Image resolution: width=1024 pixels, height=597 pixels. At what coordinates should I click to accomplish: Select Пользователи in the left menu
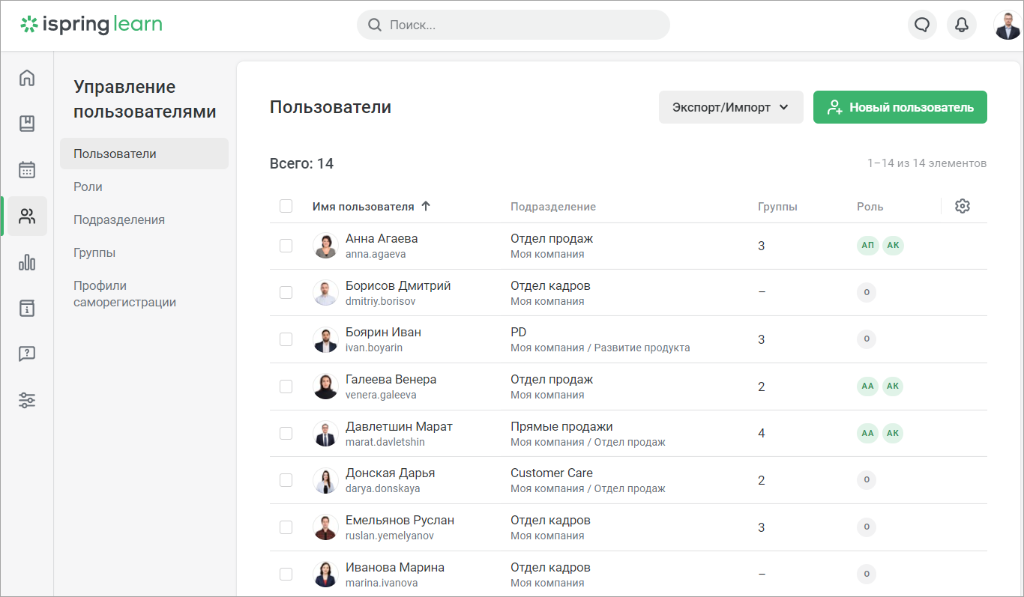[x=144, y=154]
